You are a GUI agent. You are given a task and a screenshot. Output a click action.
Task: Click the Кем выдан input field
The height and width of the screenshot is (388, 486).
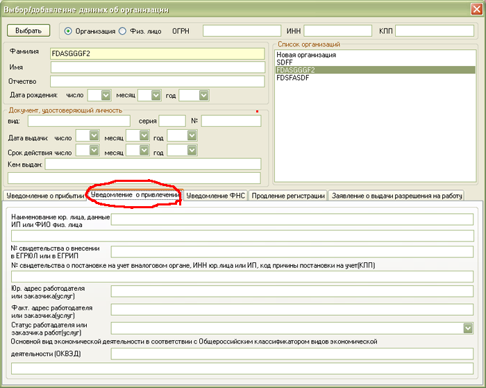coord(153,165)
